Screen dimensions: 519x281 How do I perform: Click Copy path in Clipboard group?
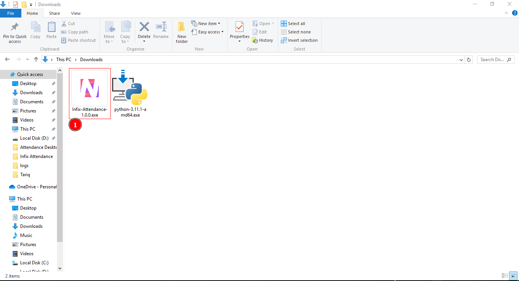75,32
